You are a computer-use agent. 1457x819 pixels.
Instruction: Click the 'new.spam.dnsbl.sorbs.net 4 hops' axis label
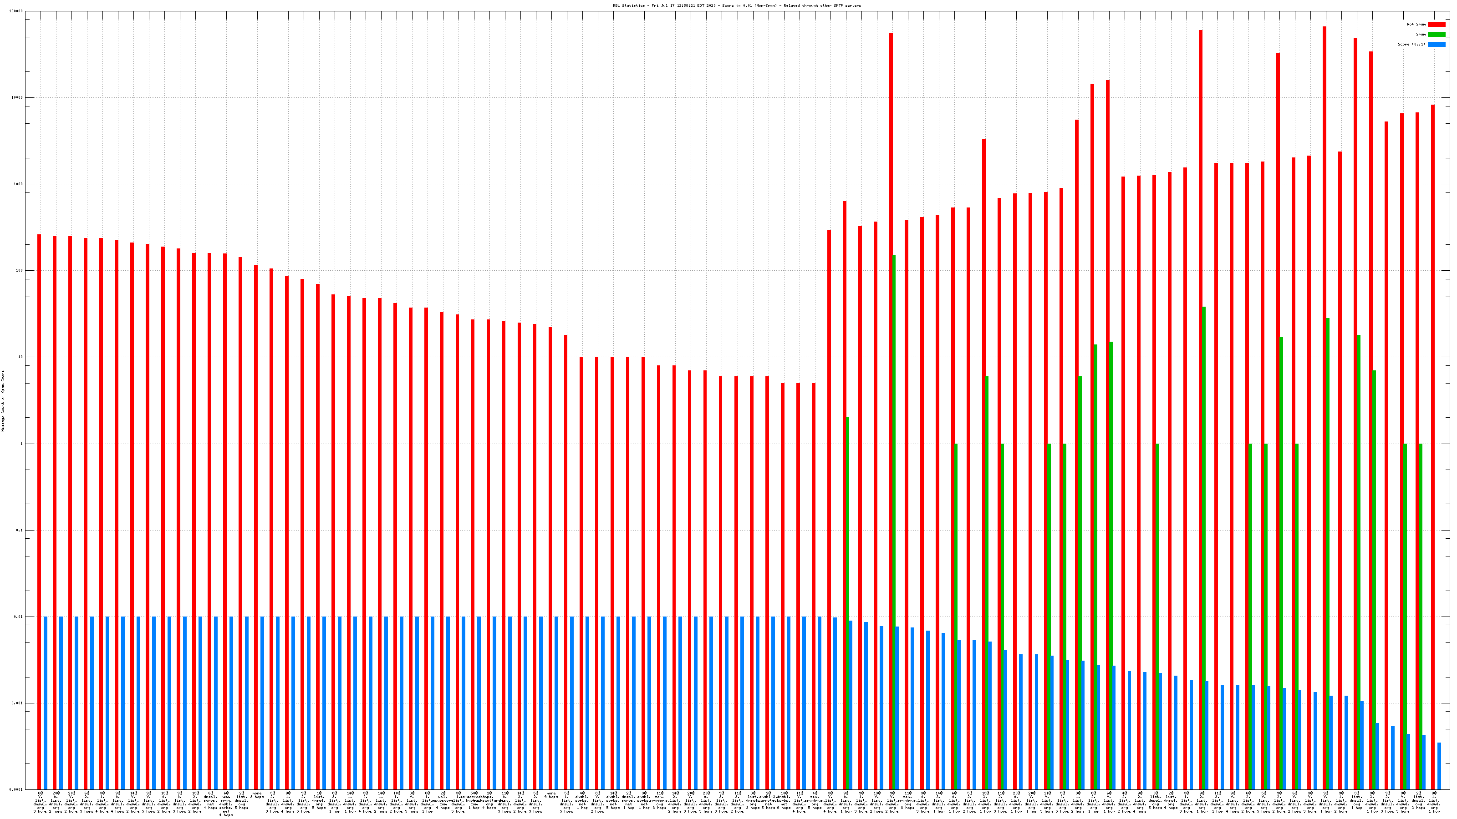pyautogui.click(x=226, y=804)
